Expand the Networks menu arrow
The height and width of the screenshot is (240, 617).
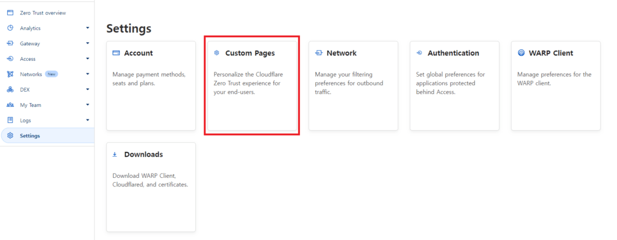click(x=87, y=74)
